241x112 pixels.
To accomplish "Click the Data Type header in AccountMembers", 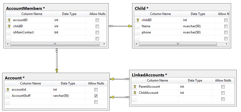I will tap(69, 14).
